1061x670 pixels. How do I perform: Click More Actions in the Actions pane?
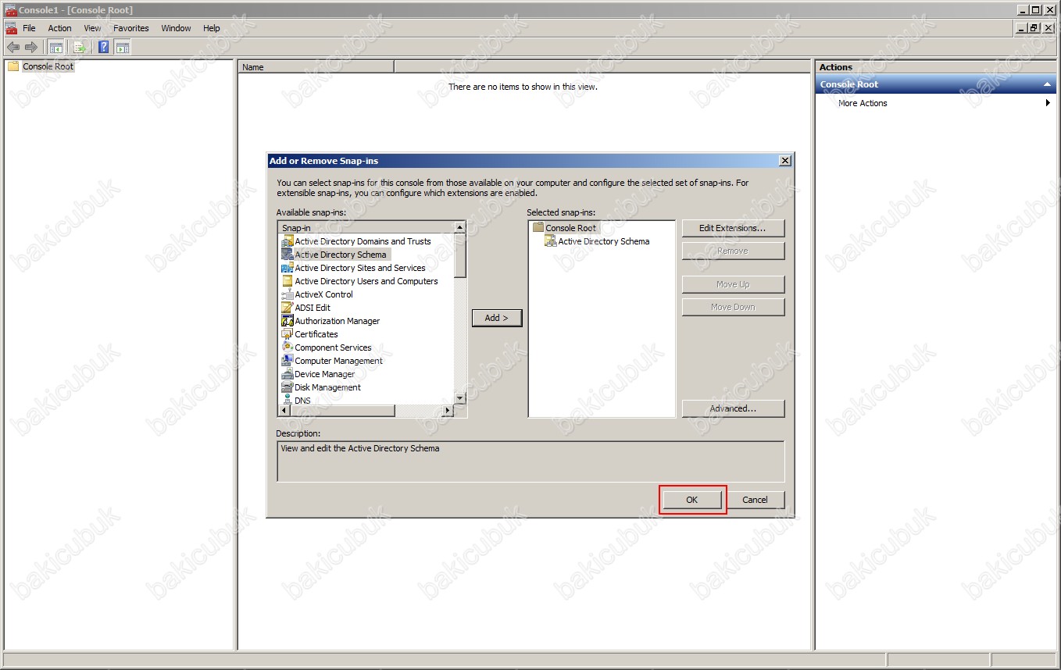[863, 103]
